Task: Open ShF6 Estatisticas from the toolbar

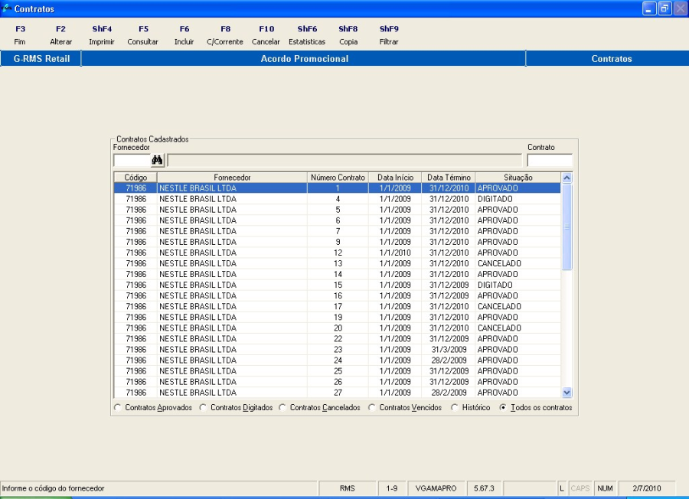Action: (x=307, y=35)
